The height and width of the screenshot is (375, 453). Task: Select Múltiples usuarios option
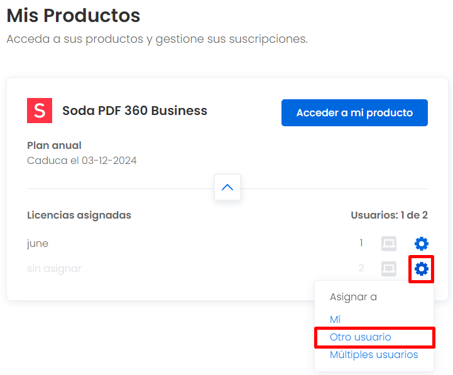point(374,354)
